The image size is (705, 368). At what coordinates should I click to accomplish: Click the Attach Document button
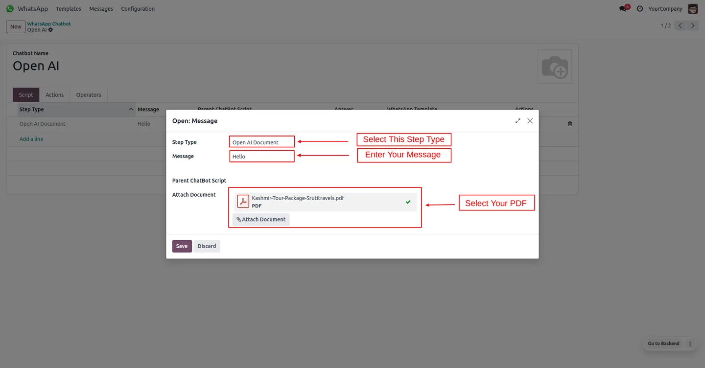[x=261, y=219]
